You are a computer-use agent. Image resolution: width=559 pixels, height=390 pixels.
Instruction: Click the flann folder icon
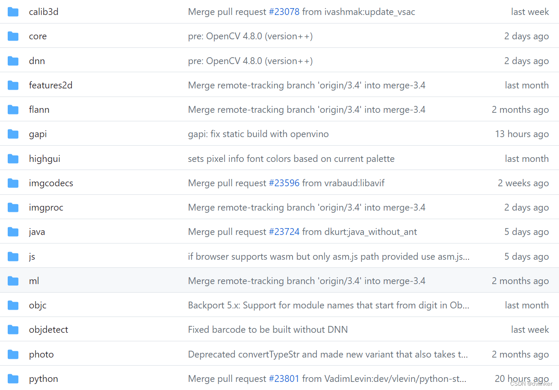(x=13, y=110)
